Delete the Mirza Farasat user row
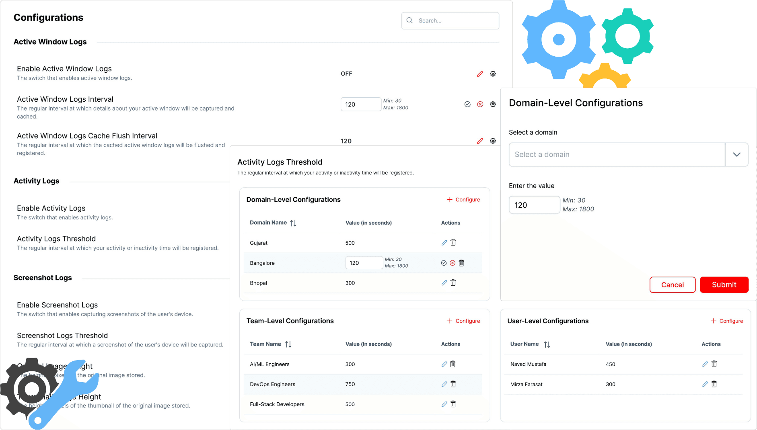 coord(714,384)
